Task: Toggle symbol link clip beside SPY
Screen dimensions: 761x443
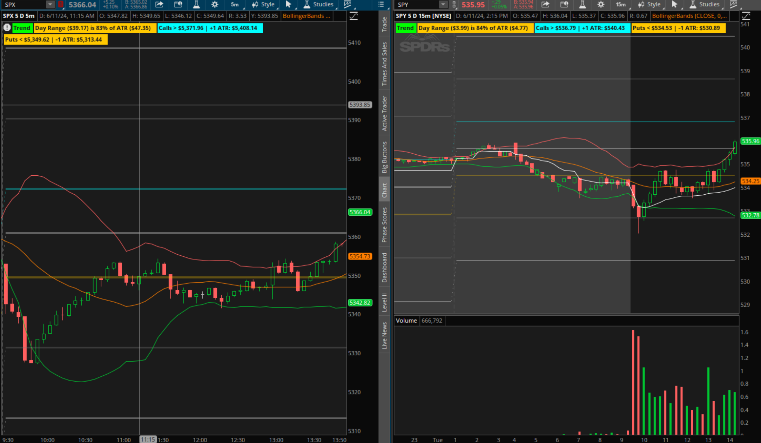Action: coord(454,5)
